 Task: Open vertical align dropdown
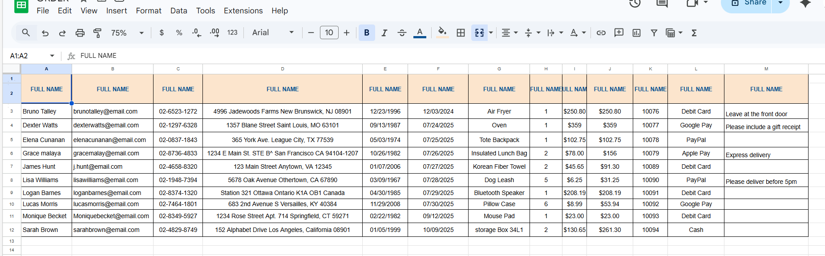coord(532,33)
